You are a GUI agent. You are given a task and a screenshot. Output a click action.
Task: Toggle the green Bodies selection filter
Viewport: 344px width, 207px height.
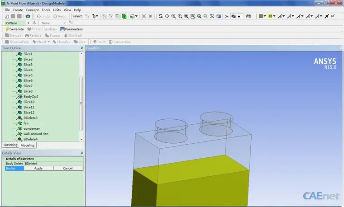124,16
